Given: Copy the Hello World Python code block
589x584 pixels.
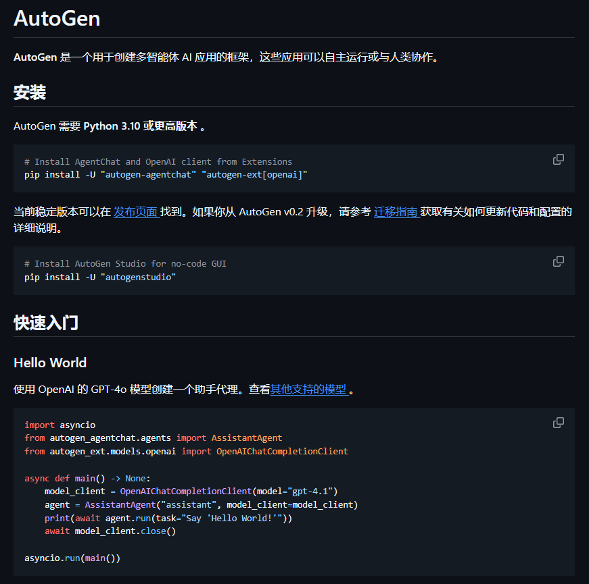Looking at the screenshot, I should [x=558, y=423].
